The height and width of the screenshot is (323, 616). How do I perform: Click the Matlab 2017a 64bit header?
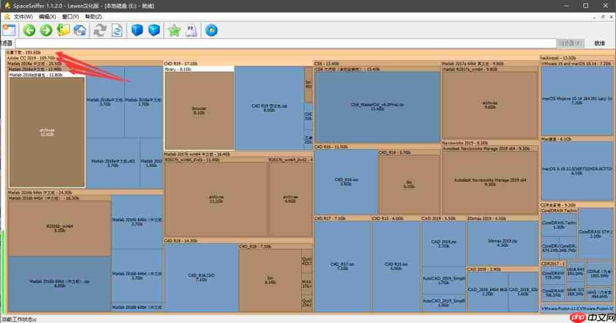pyautogui.click(x=473, y=63)
